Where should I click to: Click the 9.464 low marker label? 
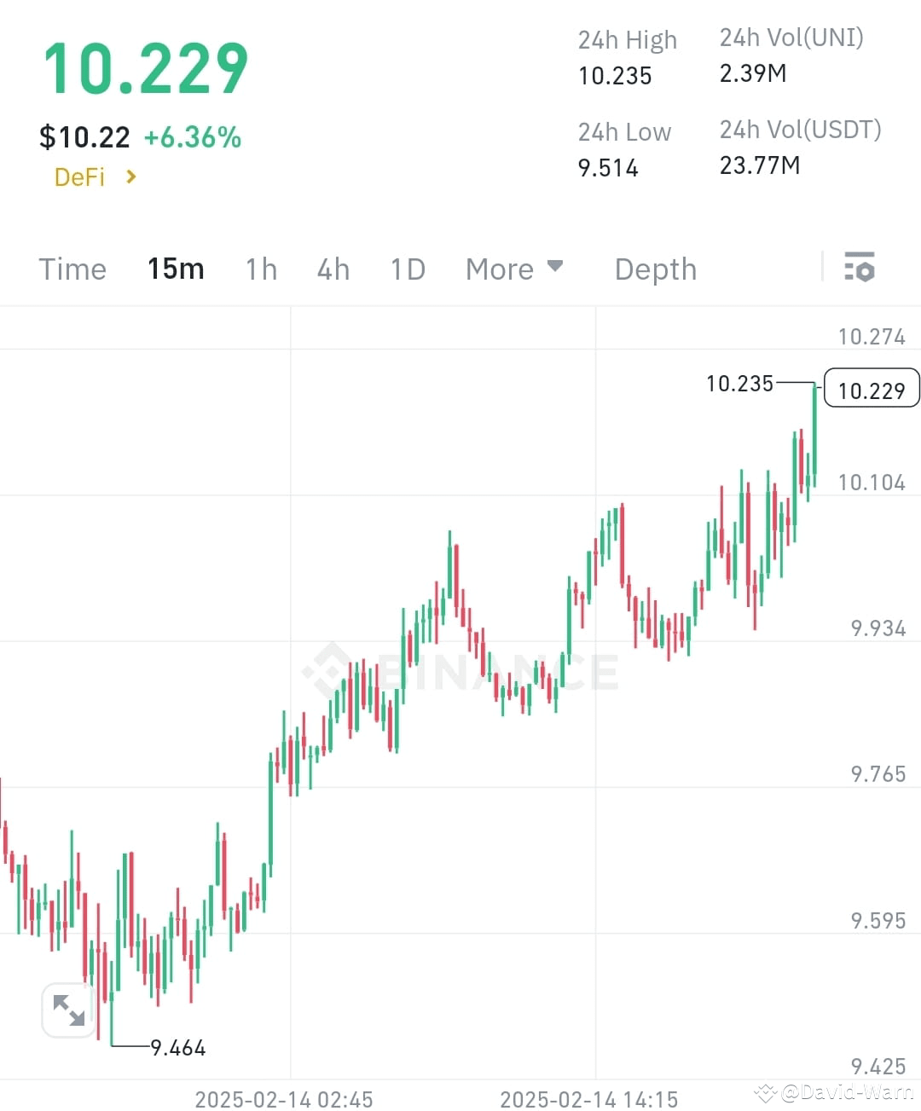177,1047
